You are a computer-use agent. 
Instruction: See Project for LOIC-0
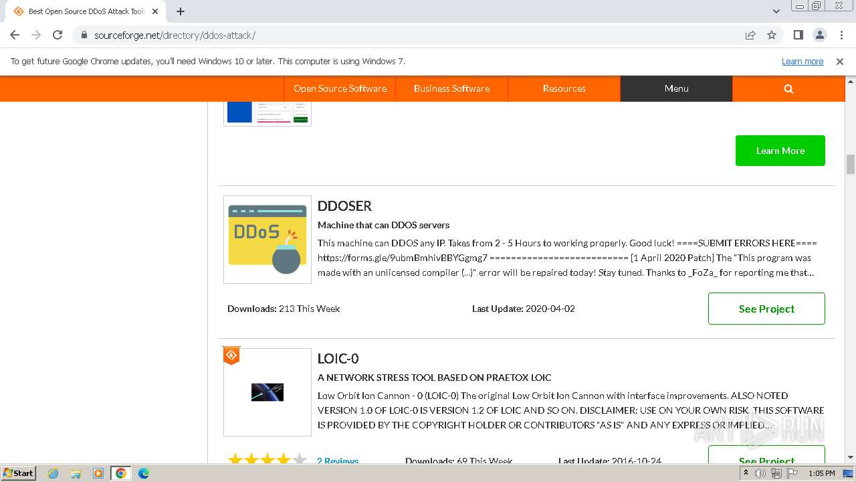click(766, 455)
